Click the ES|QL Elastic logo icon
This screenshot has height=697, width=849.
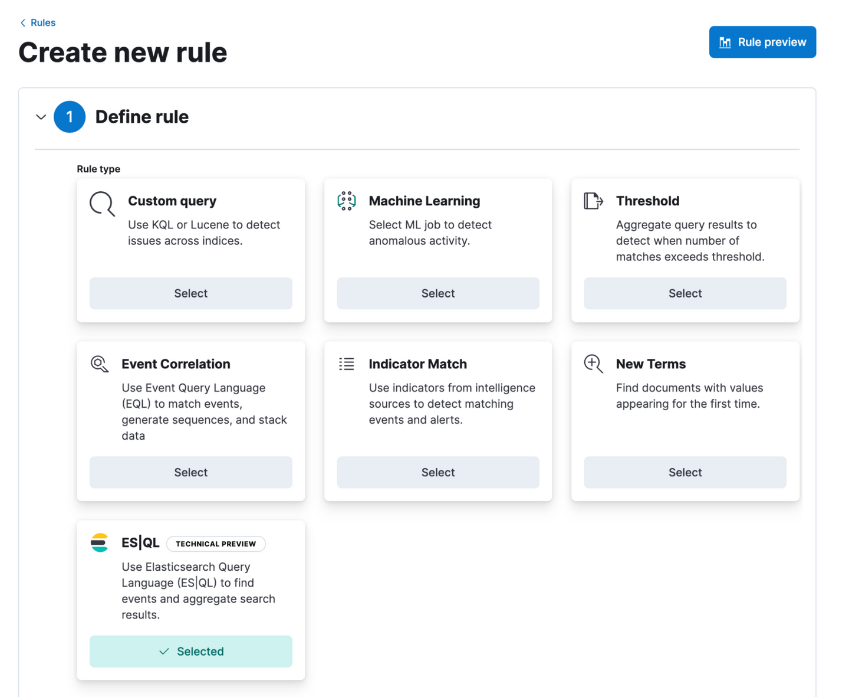click(100, 543)
